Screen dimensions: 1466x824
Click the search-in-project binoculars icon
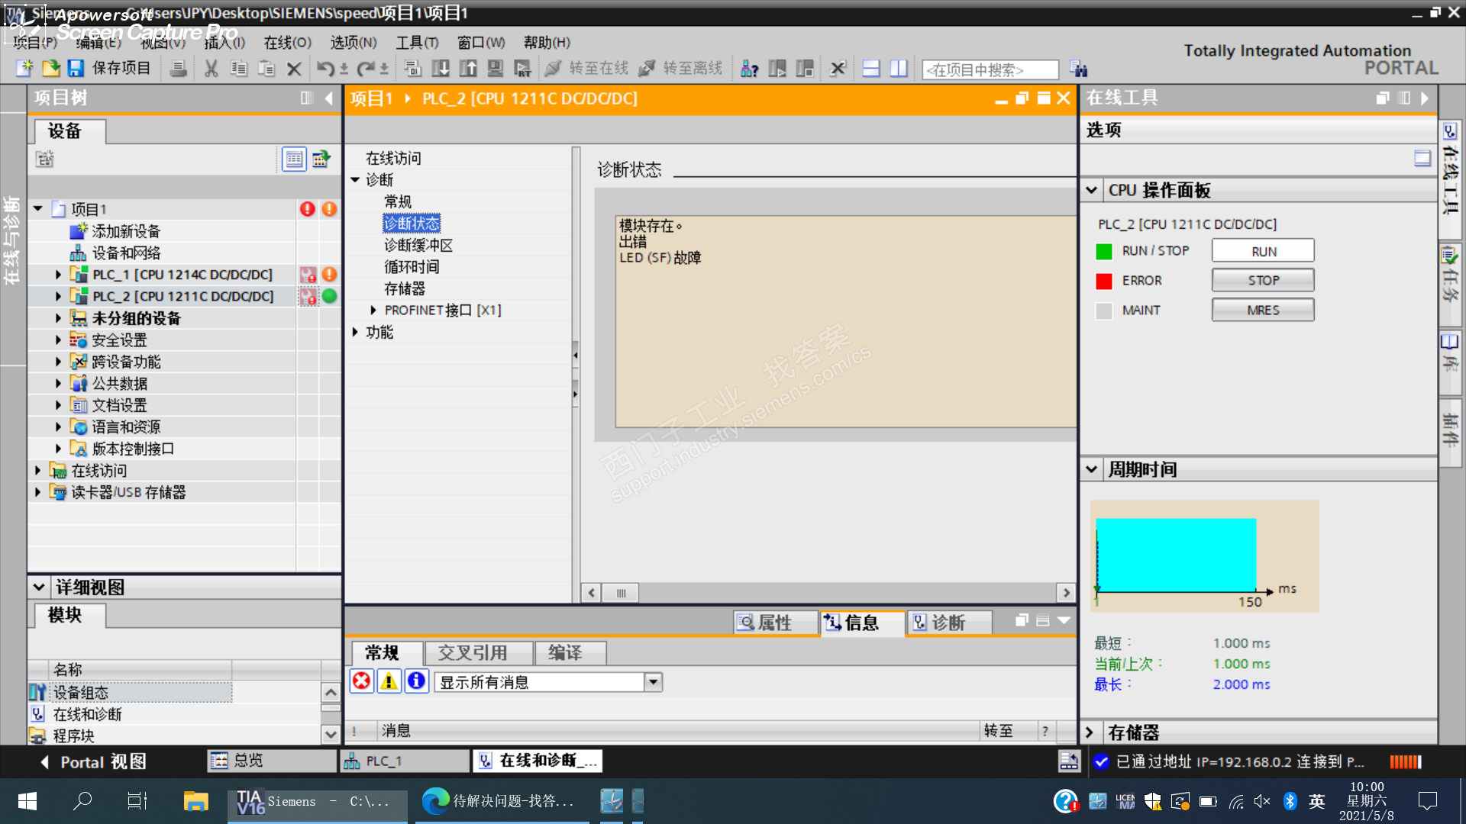click(1078, 69)
